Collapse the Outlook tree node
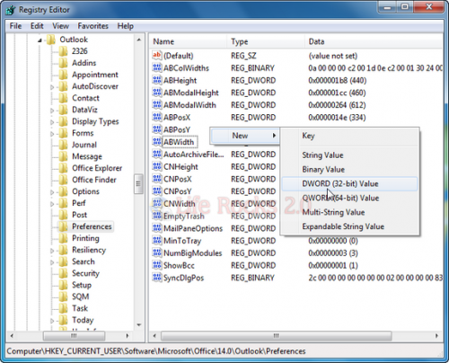 point(40,40)
